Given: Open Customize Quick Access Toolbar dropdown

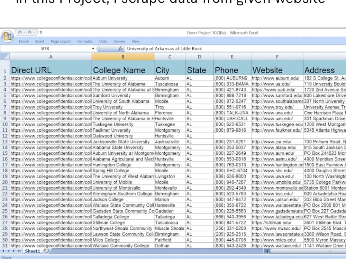Looking at the screenshot, I should click(41, 32).
